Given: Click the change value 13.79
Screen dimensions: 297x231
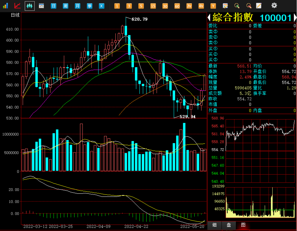Looking at the screenshot, I should 246,72.
